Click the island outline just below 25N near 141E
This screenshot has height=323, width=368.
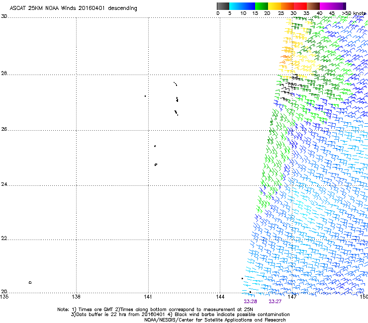tap(156, 164)
